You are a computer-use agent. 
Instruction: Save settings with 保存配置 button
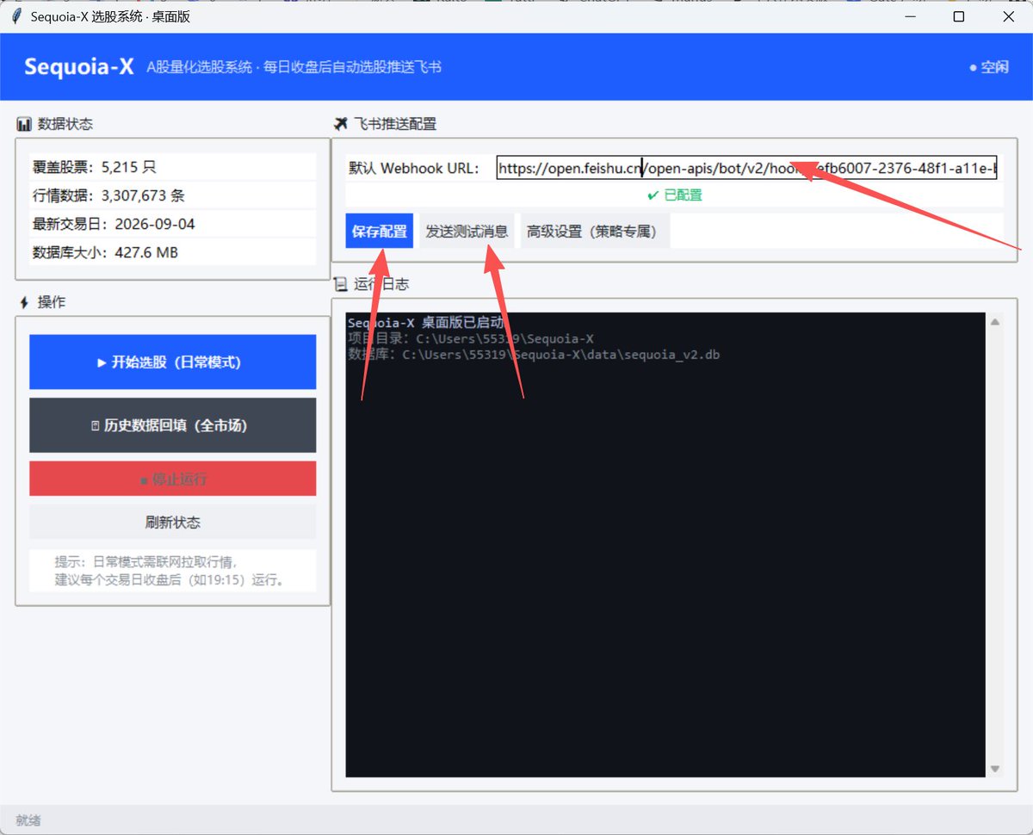(380, 232)
